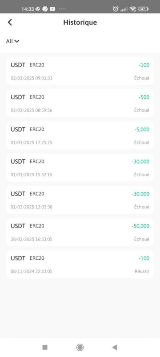Tap the YouTube notification icon
This screenshot has width=160, height=357.
(52, 9)
